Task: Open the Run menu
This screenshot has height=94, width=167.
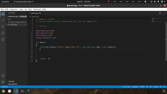Action: click(x=30, y=9)
